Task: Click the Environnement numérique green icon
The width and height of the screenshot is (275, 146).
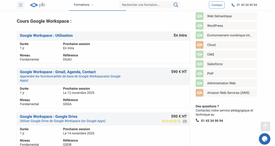Action: coord(200,35)
